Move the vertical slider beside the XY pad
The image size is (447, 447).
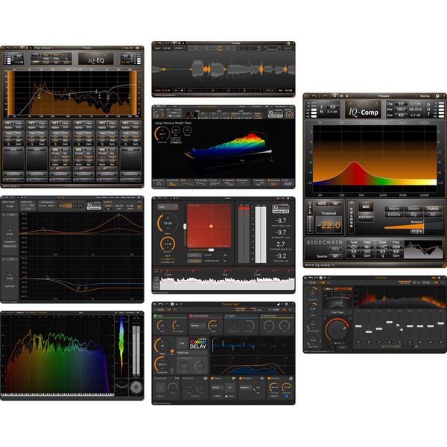click(x=185, y=226)
